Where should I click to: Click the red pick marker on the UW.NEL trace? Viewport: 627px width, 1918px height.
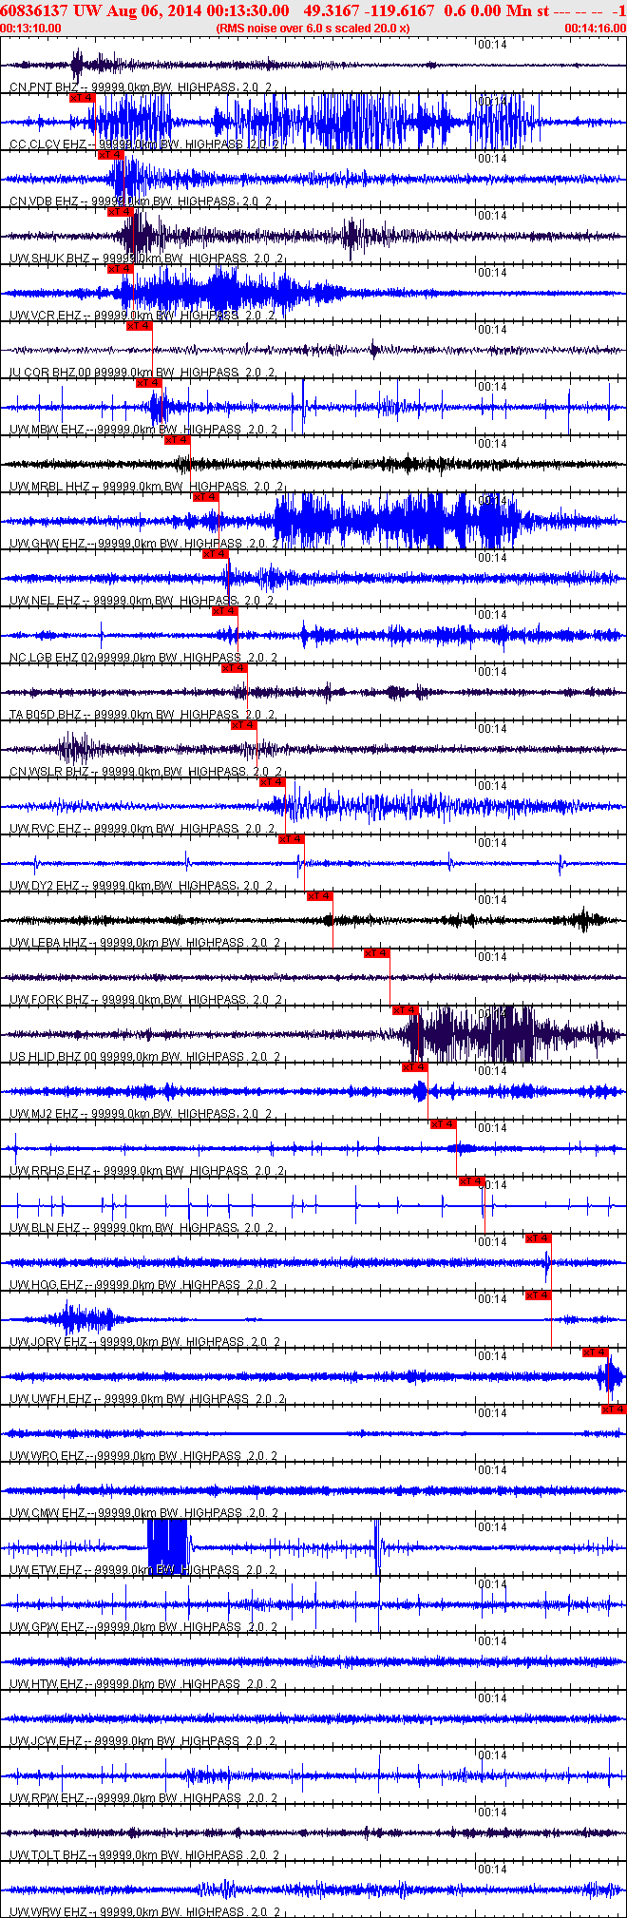[x=216, y=553]
